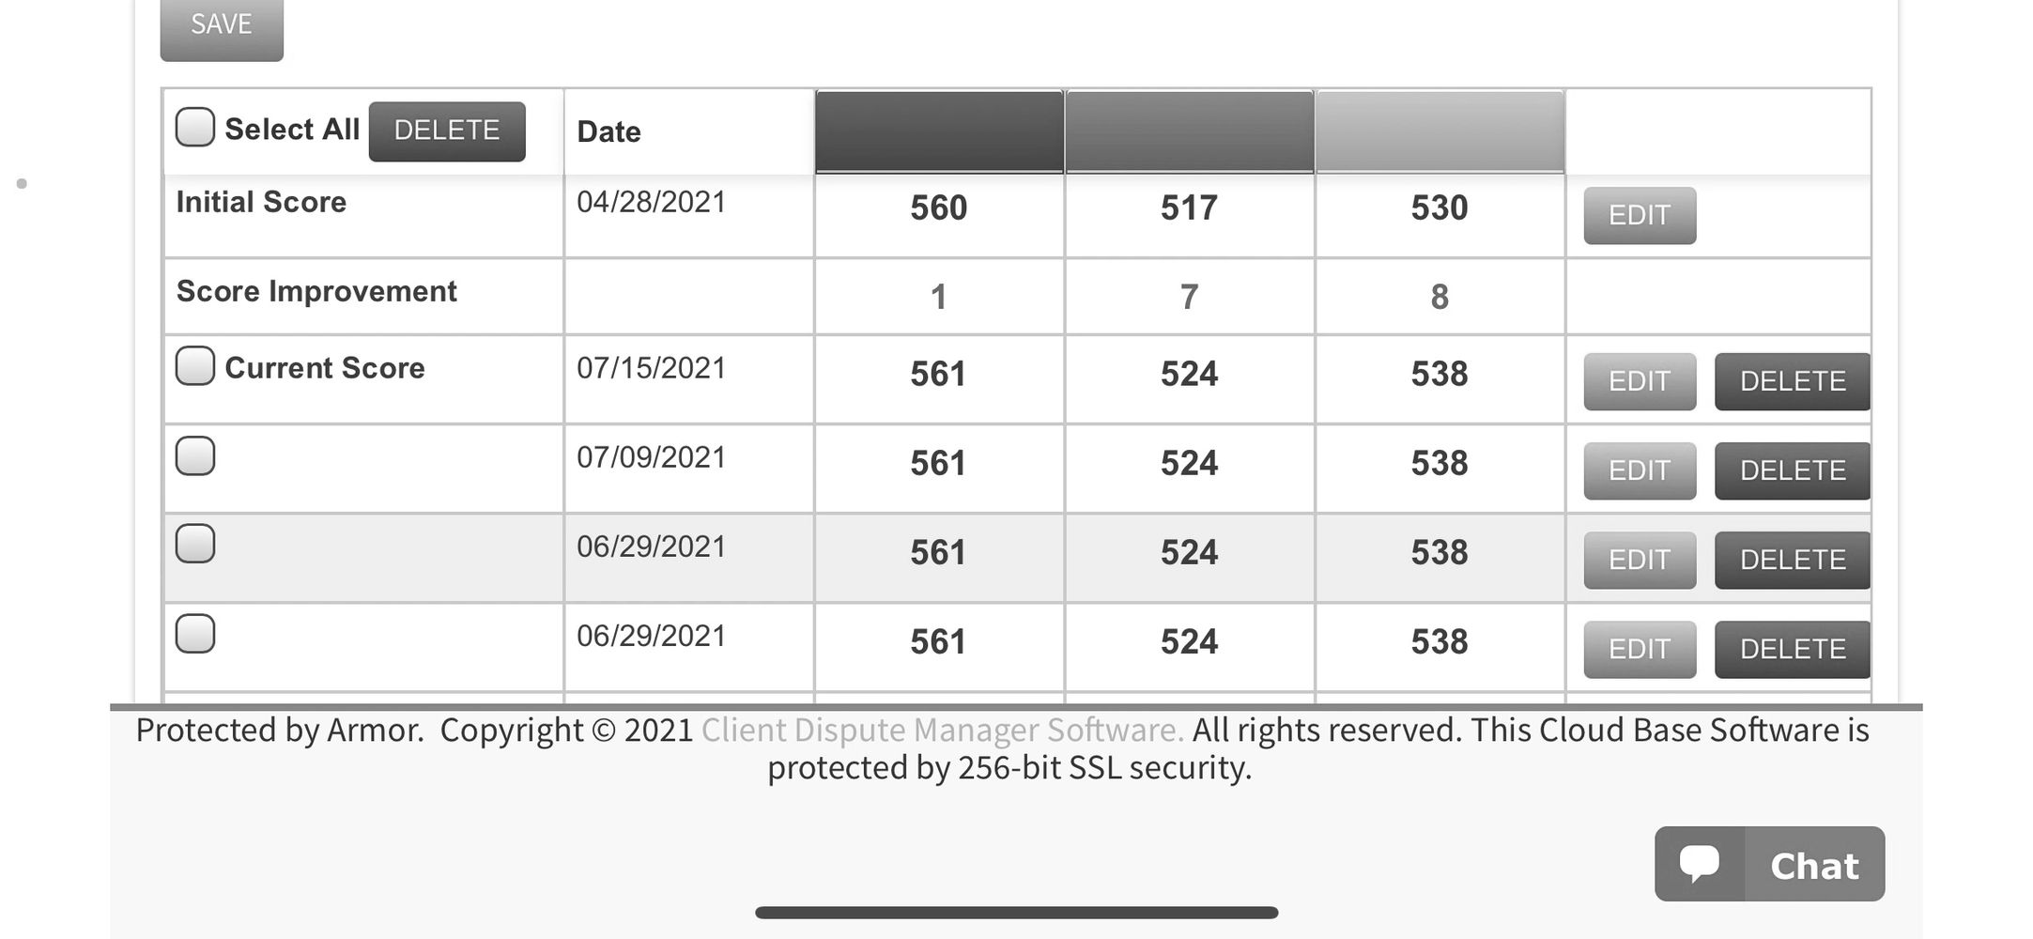Image resolution: width=2033 pixels, height=939 pixels.
Task: Delete the 07/15/2021 Current Score entry
Action: tap(1793, 381)
